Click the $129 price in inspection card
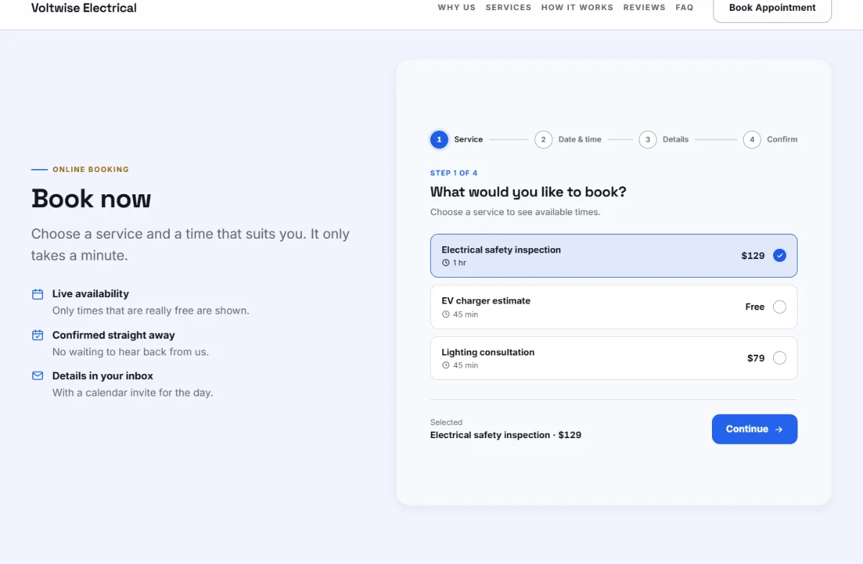The width and height of the screenshot is (863, 564). click(753, 255)
